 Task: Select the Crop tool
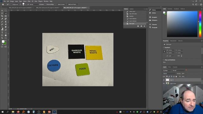[2, 16]
